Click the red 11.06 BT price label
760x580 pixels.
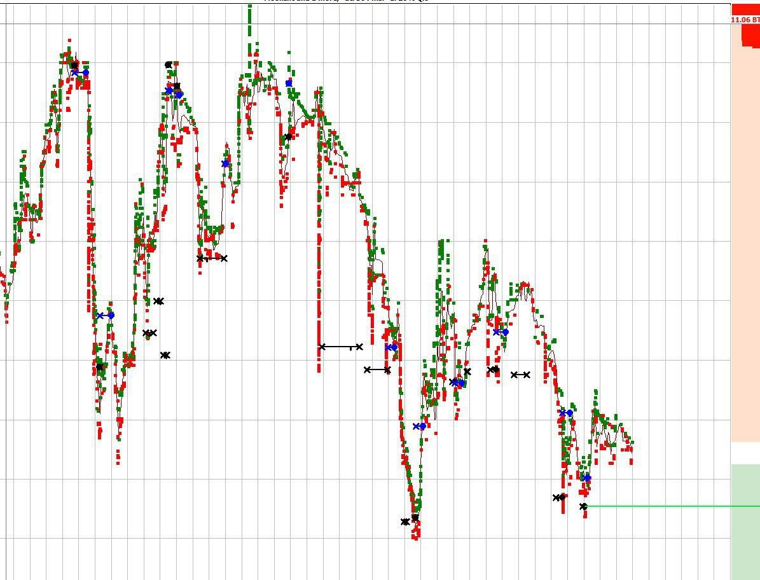pos(745,20)
